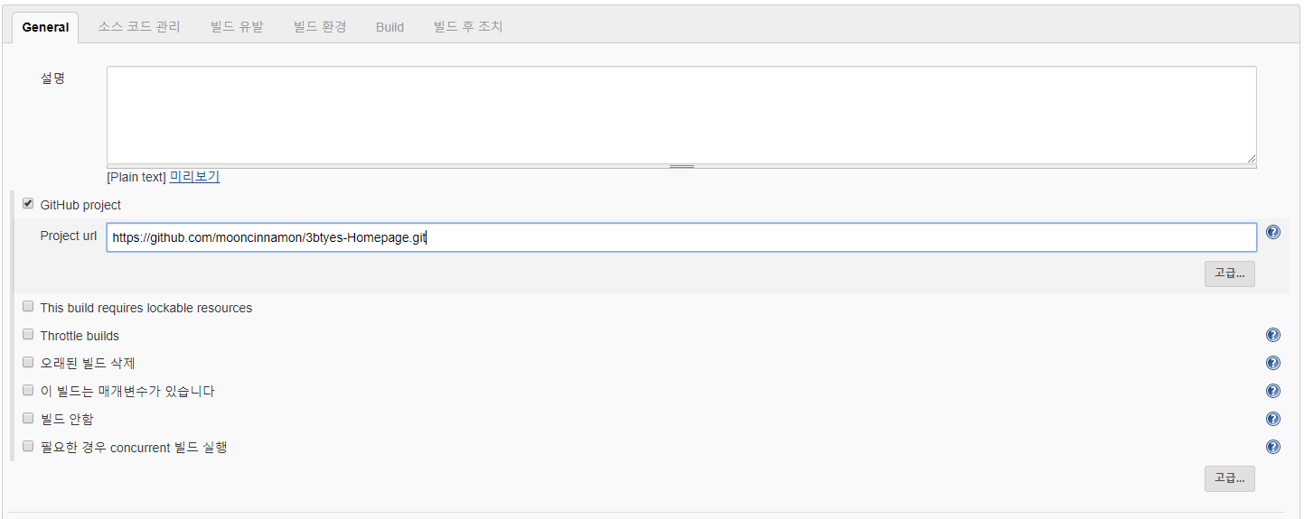
Task: Open the 빌드 유발 tab
Action: coord(237,27)
